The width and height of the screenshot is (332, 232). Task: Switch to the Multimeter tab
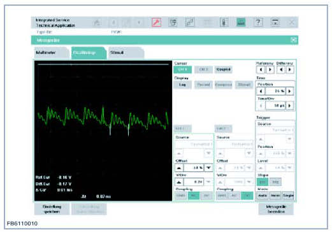click(52, 53)
